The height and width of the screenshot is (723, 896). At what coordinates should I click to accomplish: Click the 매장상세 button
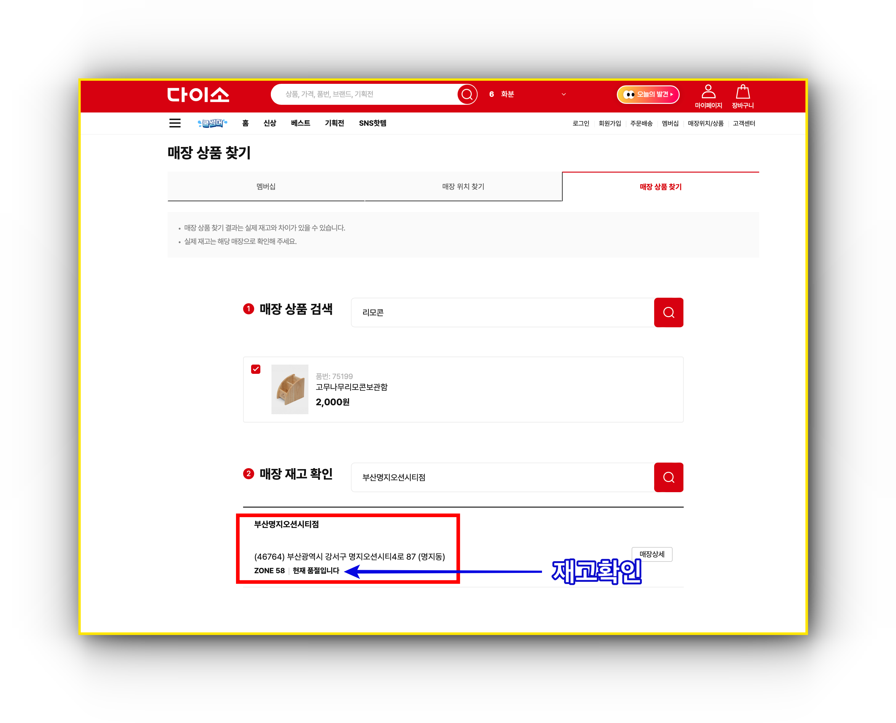click(652, 554)
